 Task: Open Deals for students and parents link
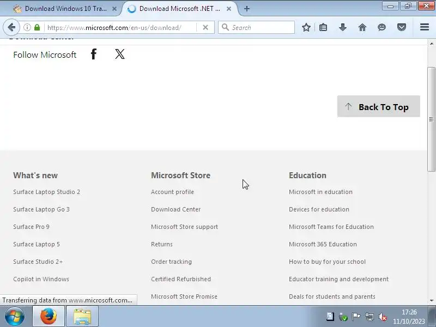pos(332,296)
